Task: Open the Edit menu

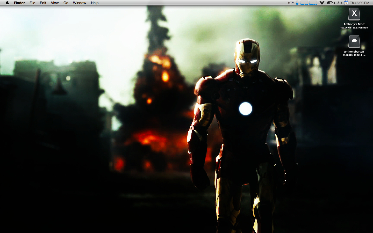Action: (x=43, y=3)
